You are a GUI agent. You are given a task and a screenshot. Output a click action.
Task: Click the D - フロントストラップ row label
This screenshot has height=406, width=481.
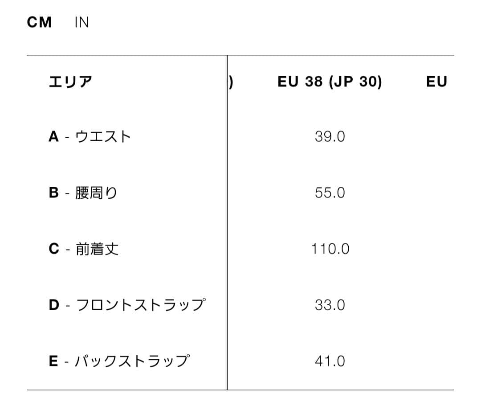[127, 305]
